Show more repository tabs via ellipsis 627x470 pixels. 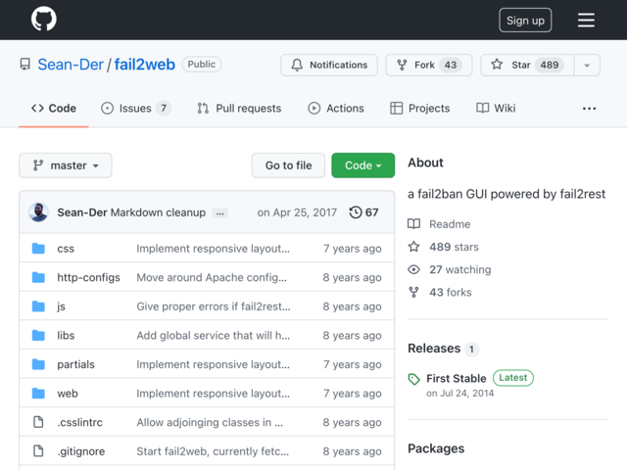(589, 108)
